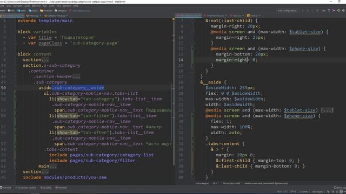The height and width of the screenshot is (194, 346).
Task: Click line number 14 in right gutter
Action: click(x=181, y=60)
